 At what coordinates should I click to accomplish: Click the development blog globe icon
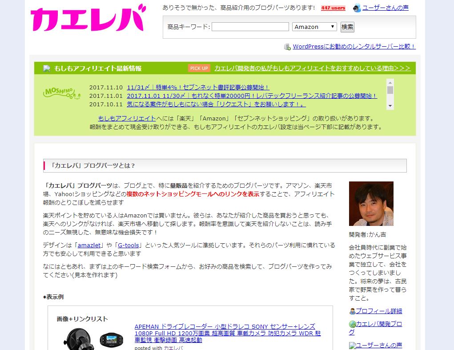click(352, 324)
